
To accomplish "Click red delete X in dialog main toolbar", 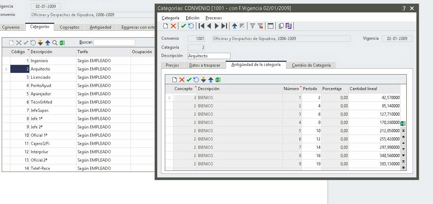I will 173,26.
